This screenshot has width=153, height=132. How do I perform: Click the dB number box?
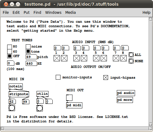[11, 63]
